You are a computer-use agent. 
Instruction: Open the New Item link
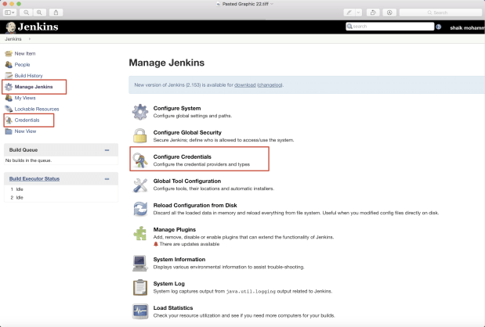25,53
